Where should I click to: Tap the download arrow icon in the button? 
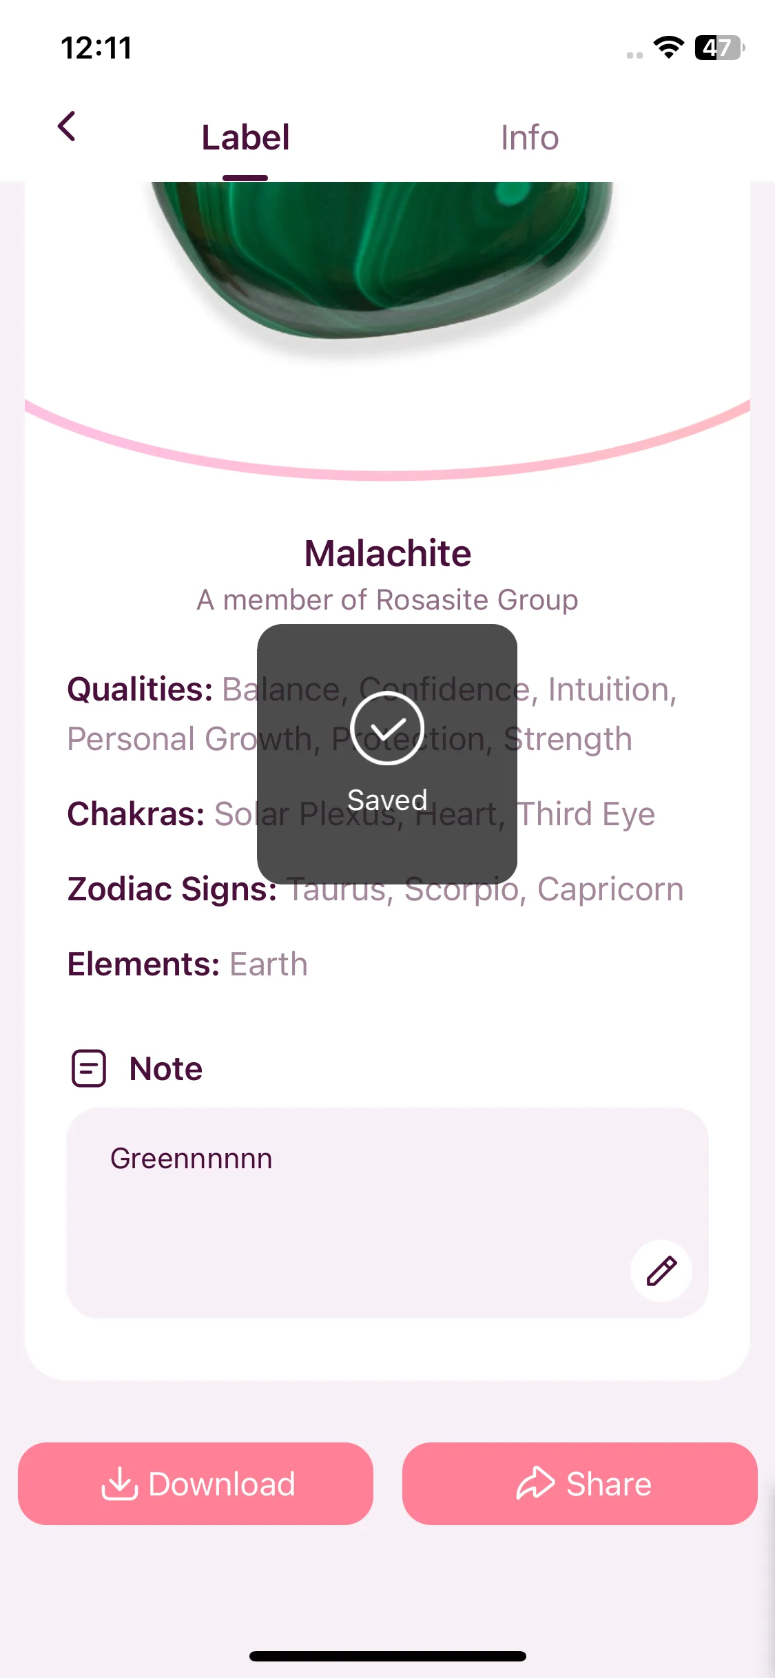(x=120, y=1484)
